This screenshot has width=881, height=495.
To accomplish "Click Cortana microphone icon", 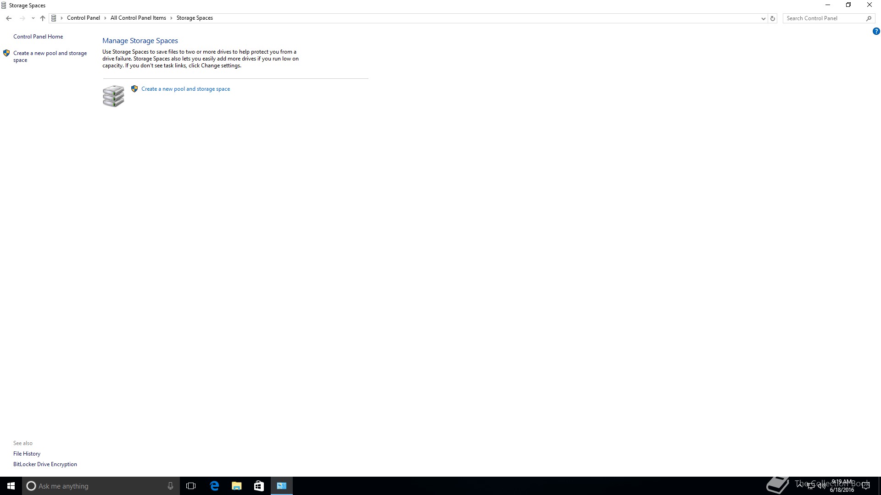I will pos(170,486).
